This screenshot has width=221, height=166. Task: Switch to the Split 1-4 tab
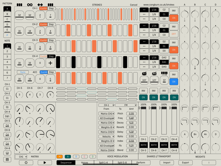(103, 163)
